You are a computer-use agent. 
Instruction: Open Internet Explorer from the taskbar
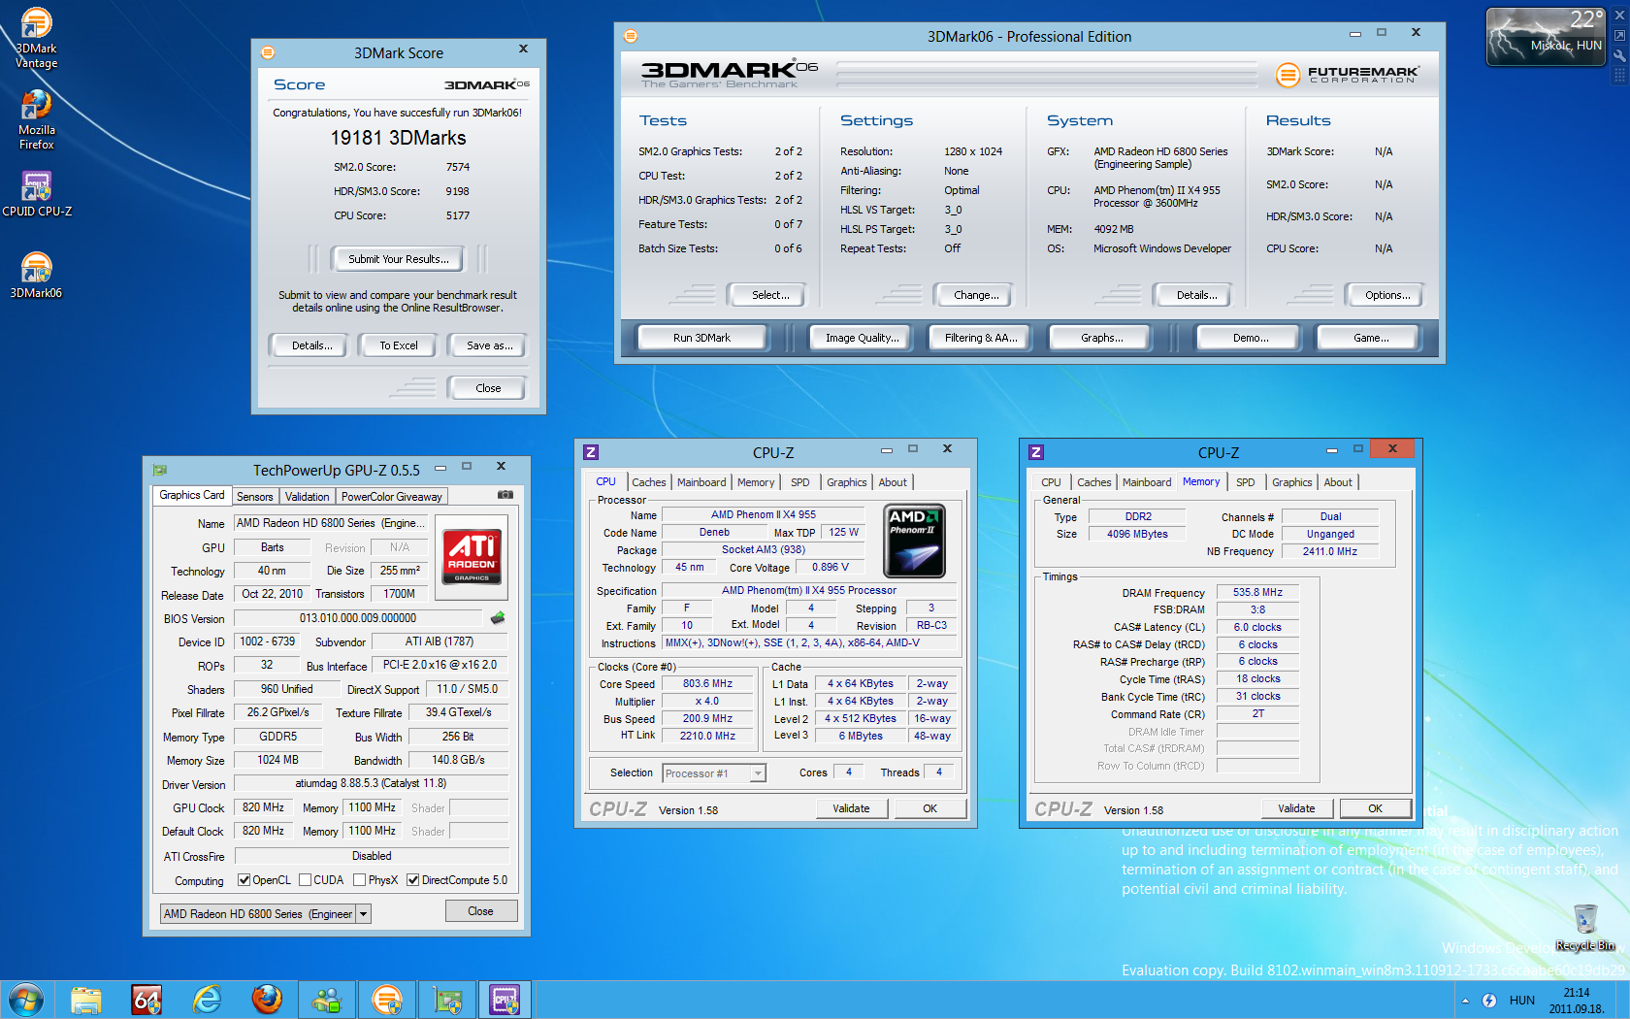(x=207, y=999)
